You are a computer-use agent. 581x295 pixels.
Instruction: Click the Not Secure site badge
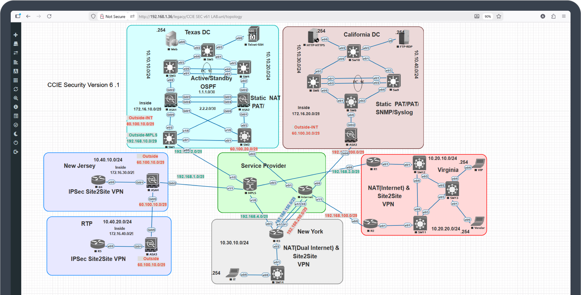click(x=112, y=16)
